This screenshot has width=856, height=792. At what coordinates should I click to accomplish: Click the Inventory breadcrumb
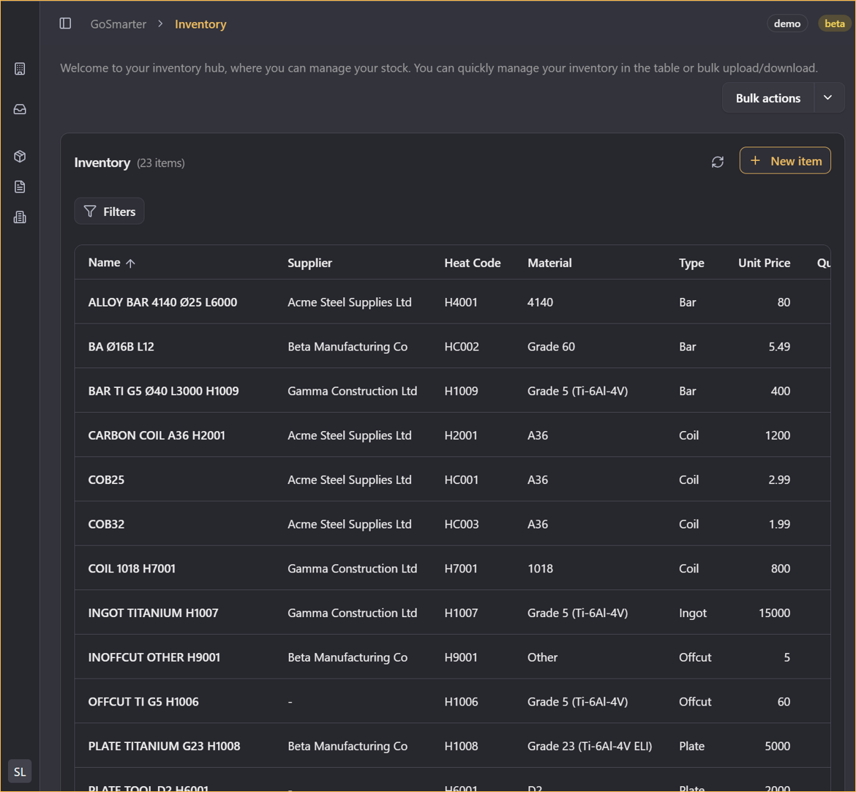[200, 24]
